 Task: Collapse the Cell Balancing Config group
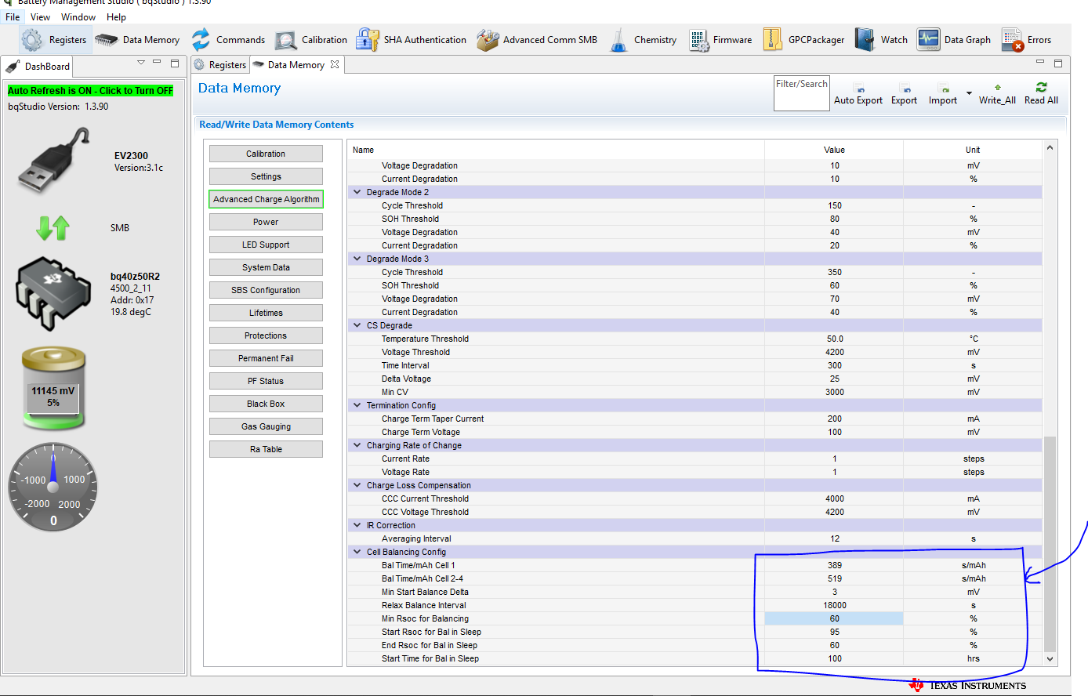coord(357,552)
